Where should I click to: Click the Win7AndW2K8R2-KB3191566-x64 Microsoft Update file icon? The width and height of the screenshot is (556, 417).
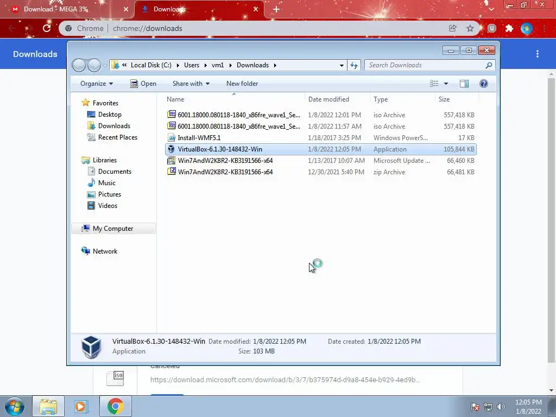tap(172, 161)
